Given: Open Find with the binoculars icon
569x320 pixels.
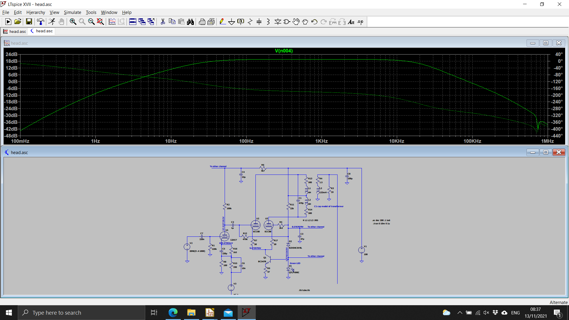Looking at the screenshot, I should pos(190,22).
